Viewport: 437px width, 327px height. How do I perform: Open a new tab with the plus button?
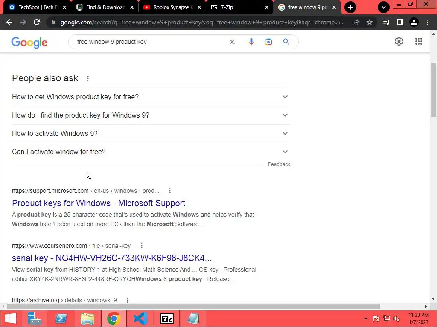[350, 7]
